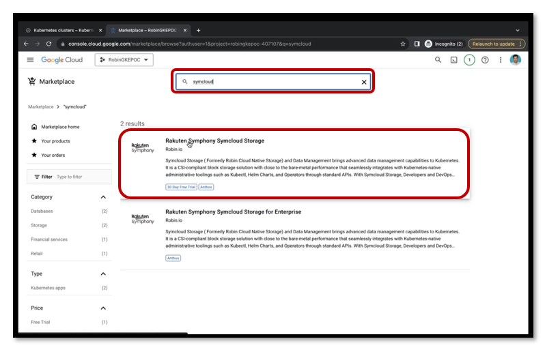Go to Marketplace home
The image size is (545, 352).
coord(60,127)
